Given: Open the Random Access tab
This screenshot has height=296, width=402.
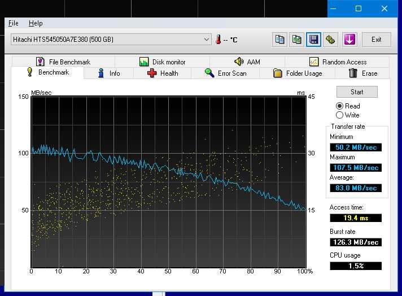Looking at the screenshot, I should (338, 62).
